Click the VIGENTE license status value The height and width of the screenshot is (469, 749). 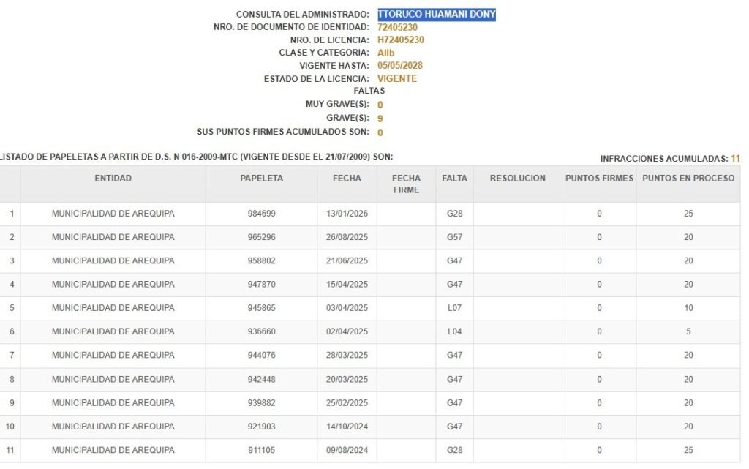(397, 78)
